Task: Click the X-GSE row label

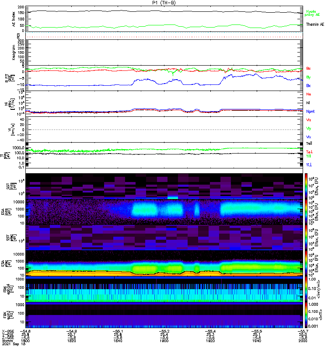Action: pos(8,331)
